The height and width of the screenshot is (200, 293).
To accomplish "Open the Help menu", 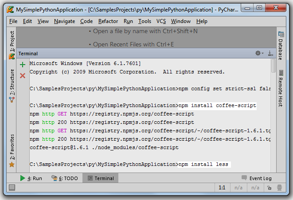I will coord(202,21).
